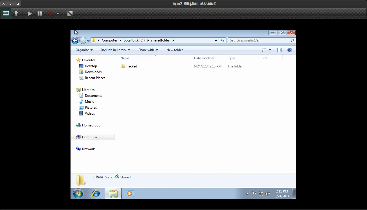367x210 pixels.
Task: Open more view options dropdown
Action: coord(270,50)
